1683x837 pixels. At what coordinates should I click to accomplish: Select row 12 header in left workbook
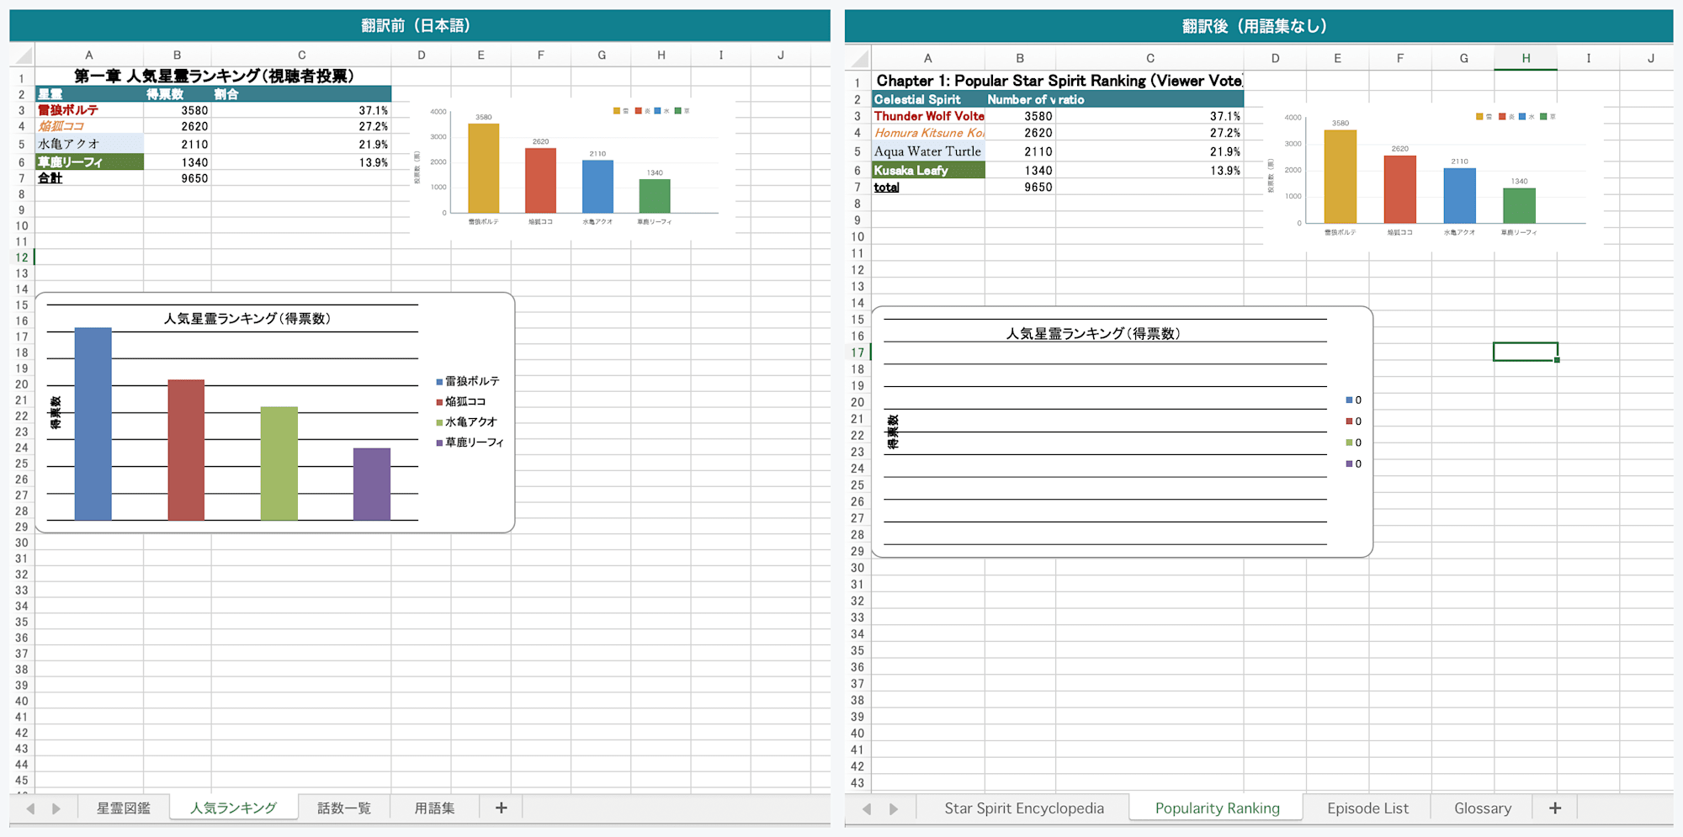[22, 257]
